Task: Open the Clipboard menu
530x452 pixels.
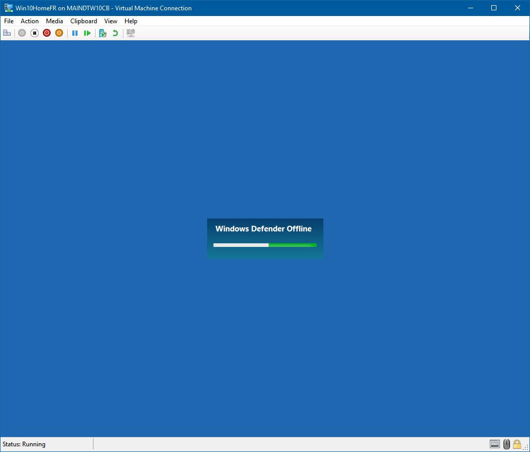Action: click(84, 21)
